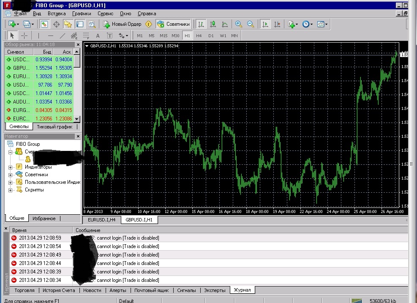This screenshot has height=303, width=417.
Task: Switch chart to candlesticks view
Action: pyautogui.click(x=213, y=24)
